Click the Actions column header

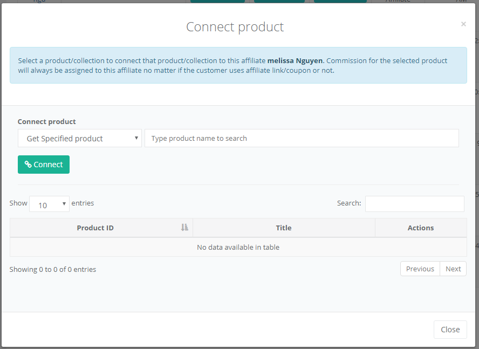pyautogui.click(x=421, y=228)
